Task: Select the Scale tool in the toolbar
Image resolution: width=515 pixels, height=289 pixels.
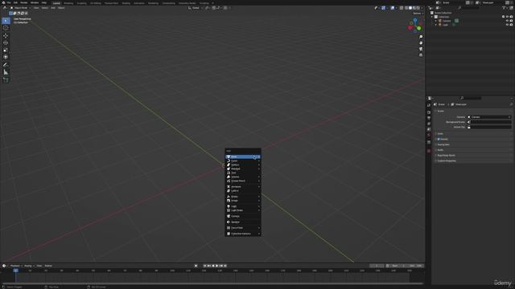Action: (6, 50)
